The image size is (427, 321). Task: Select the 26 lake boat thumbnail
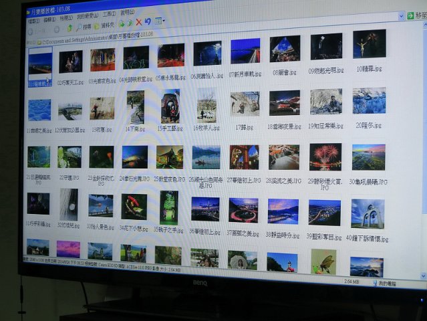tap(206, 158)
